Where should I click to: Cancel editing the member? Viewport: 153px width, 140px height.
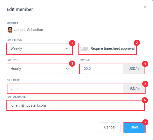pos(110,127)
